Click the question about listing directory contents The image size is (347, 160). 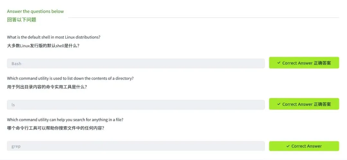point(70,78)
